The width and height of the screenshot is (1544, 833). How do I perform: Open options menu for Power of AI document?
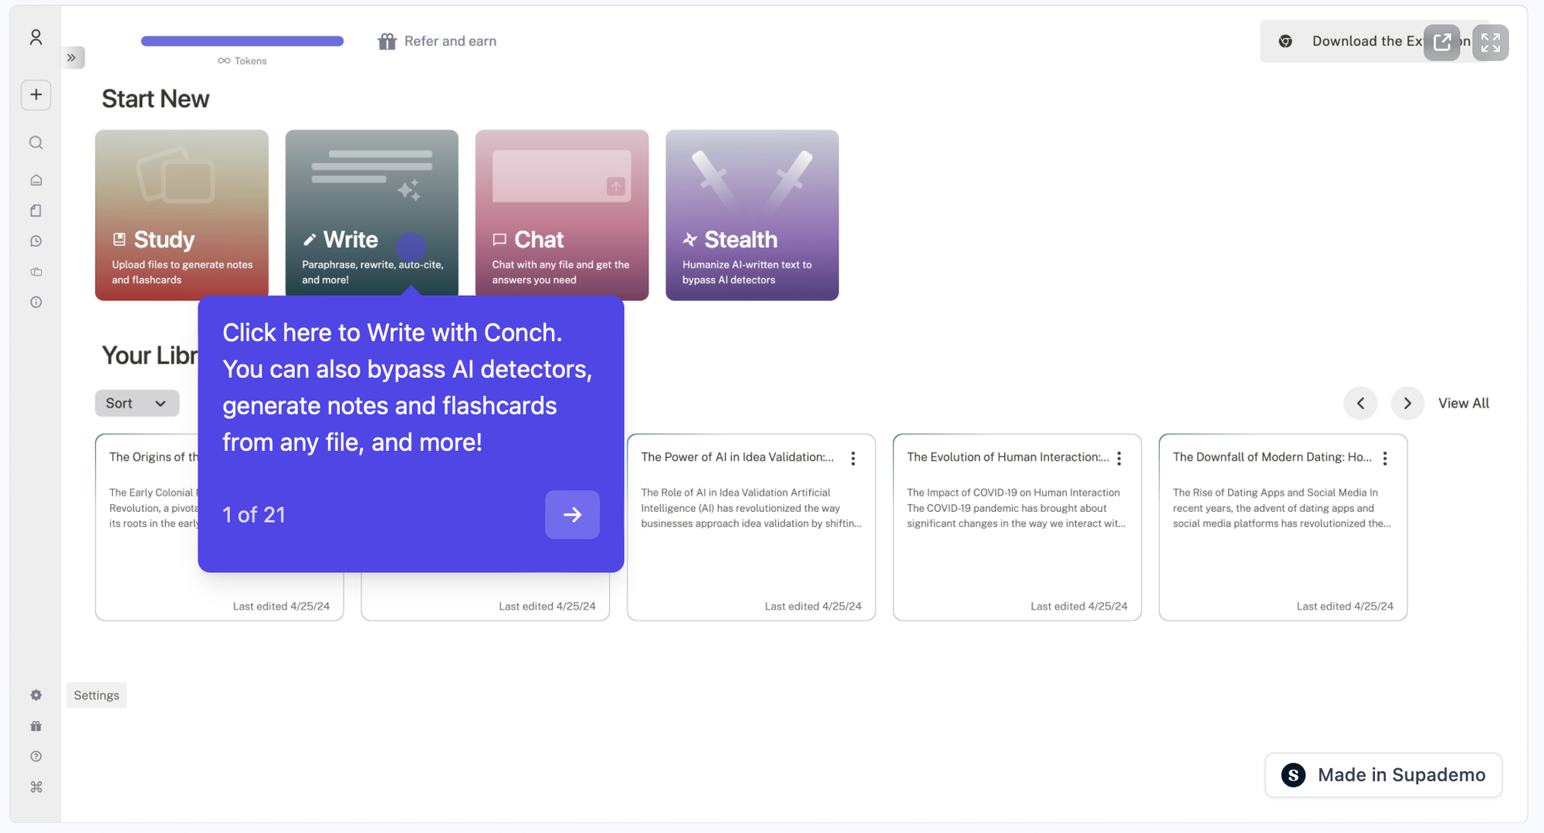pos(853,459)
